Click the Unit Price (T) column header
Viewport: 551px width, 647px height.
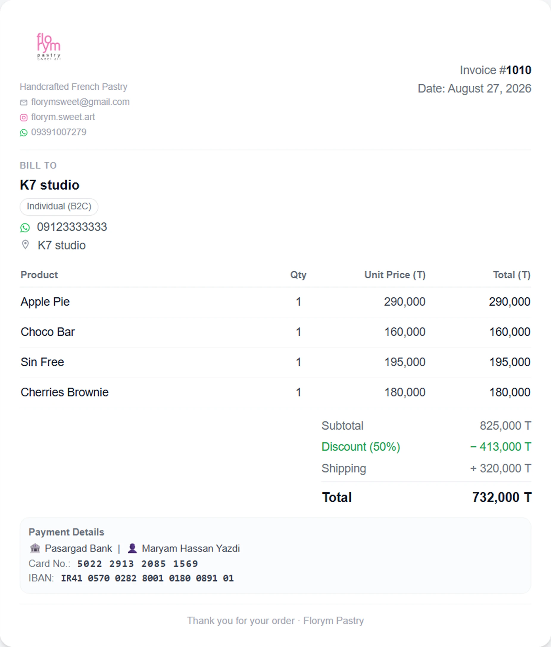395,275
